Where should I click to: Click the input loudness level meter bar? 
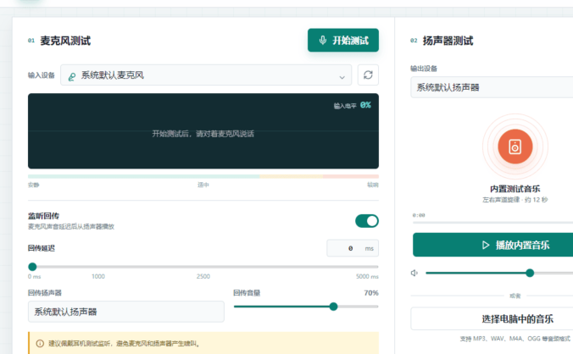coord(203,176)
